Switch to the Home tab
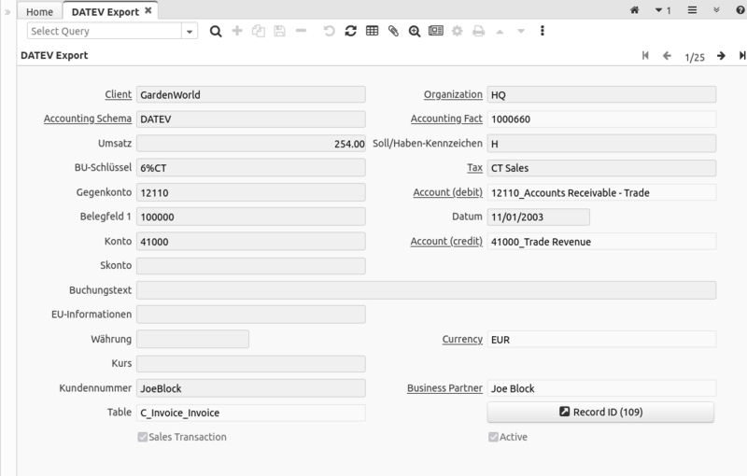Viewport: 747px width, 476px height. tap(39, 11)
